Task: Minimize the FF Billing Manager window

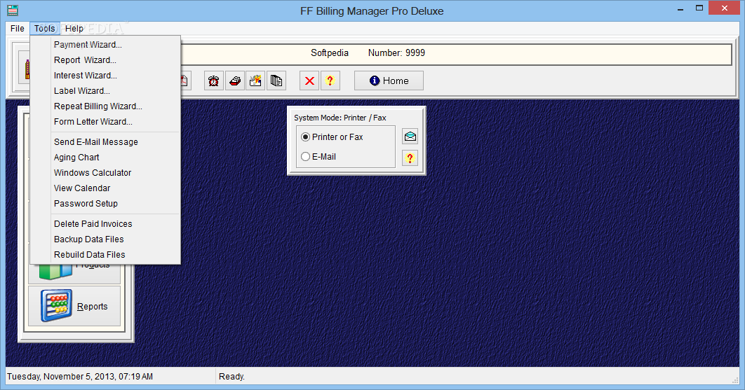Action: tap(680, 8)
